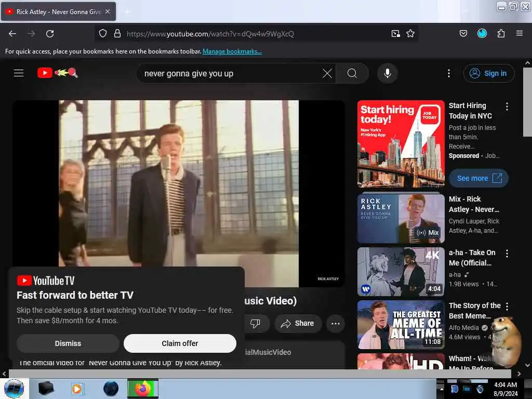Go to YouTube home via logo

[x=58, y=73]
